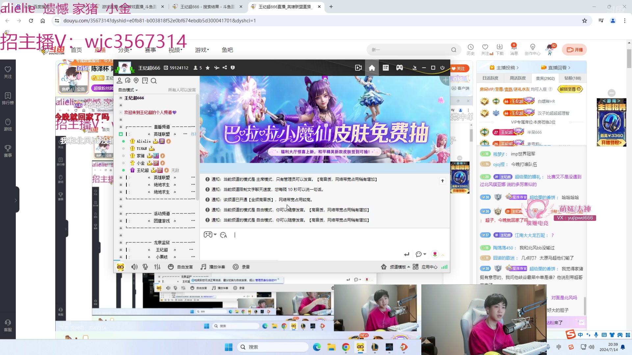Mute the speaker volume icon
Viewport: 632px width, 355px height.
tap(134, 267)
